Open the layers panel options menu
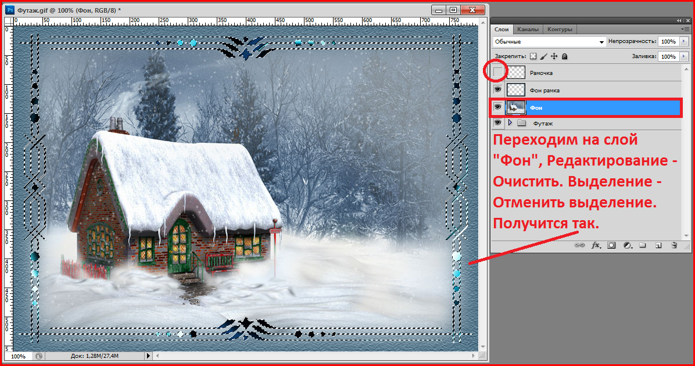The height and width of the screenshot is (366, 695). tap(685, 29)
